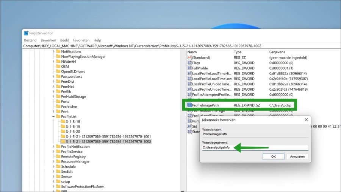The image size is (341, 192).
Task: Open the Bestand menu
Action: pyautogui.click(x=30, y=40)
